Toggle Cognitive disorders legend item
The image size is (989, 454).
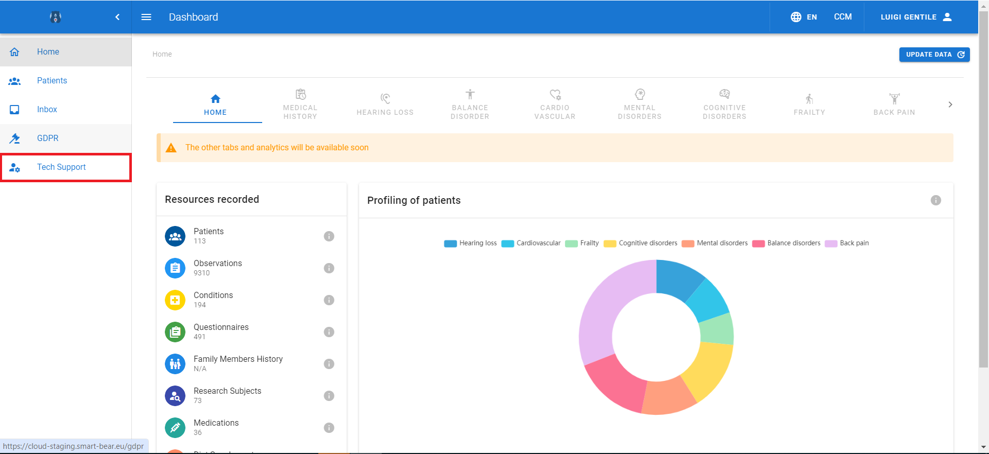point(641,243)
